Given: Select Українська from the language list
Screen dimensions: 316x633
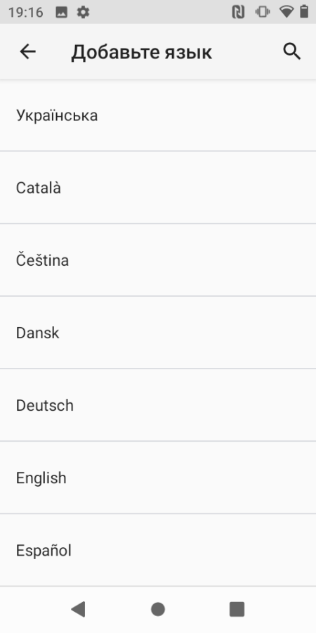Looking at the screenshot, I should [x=158, y=115].
